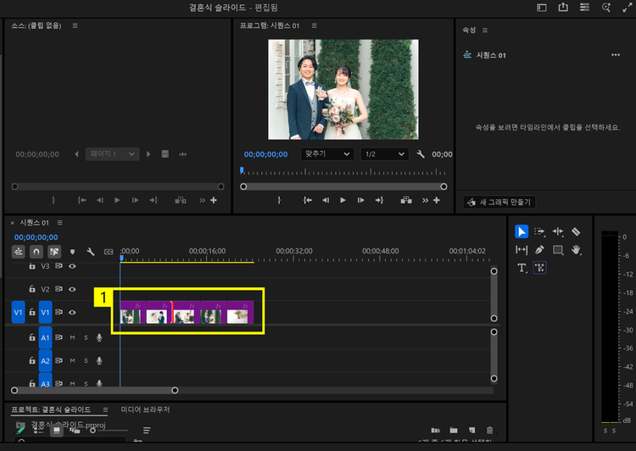636x451 pixels.
Task: Open the 속성 panel menu
Action: click(485, 30)
